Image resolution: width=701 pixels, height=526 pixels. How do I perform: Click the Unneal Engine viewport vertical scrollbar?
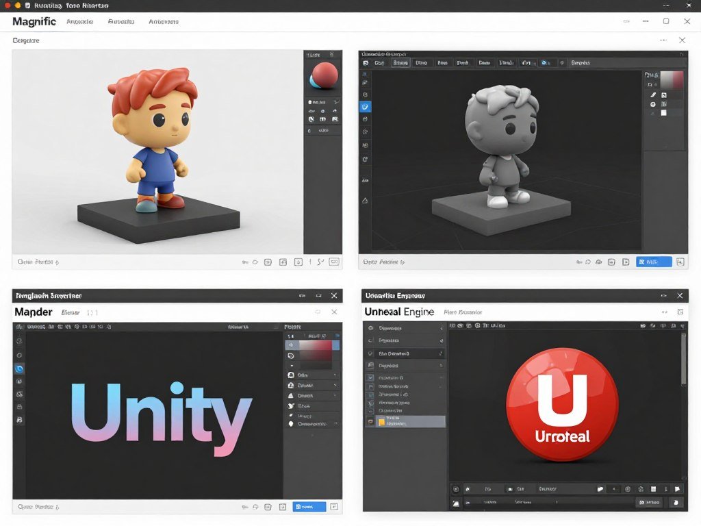[683, 359]
